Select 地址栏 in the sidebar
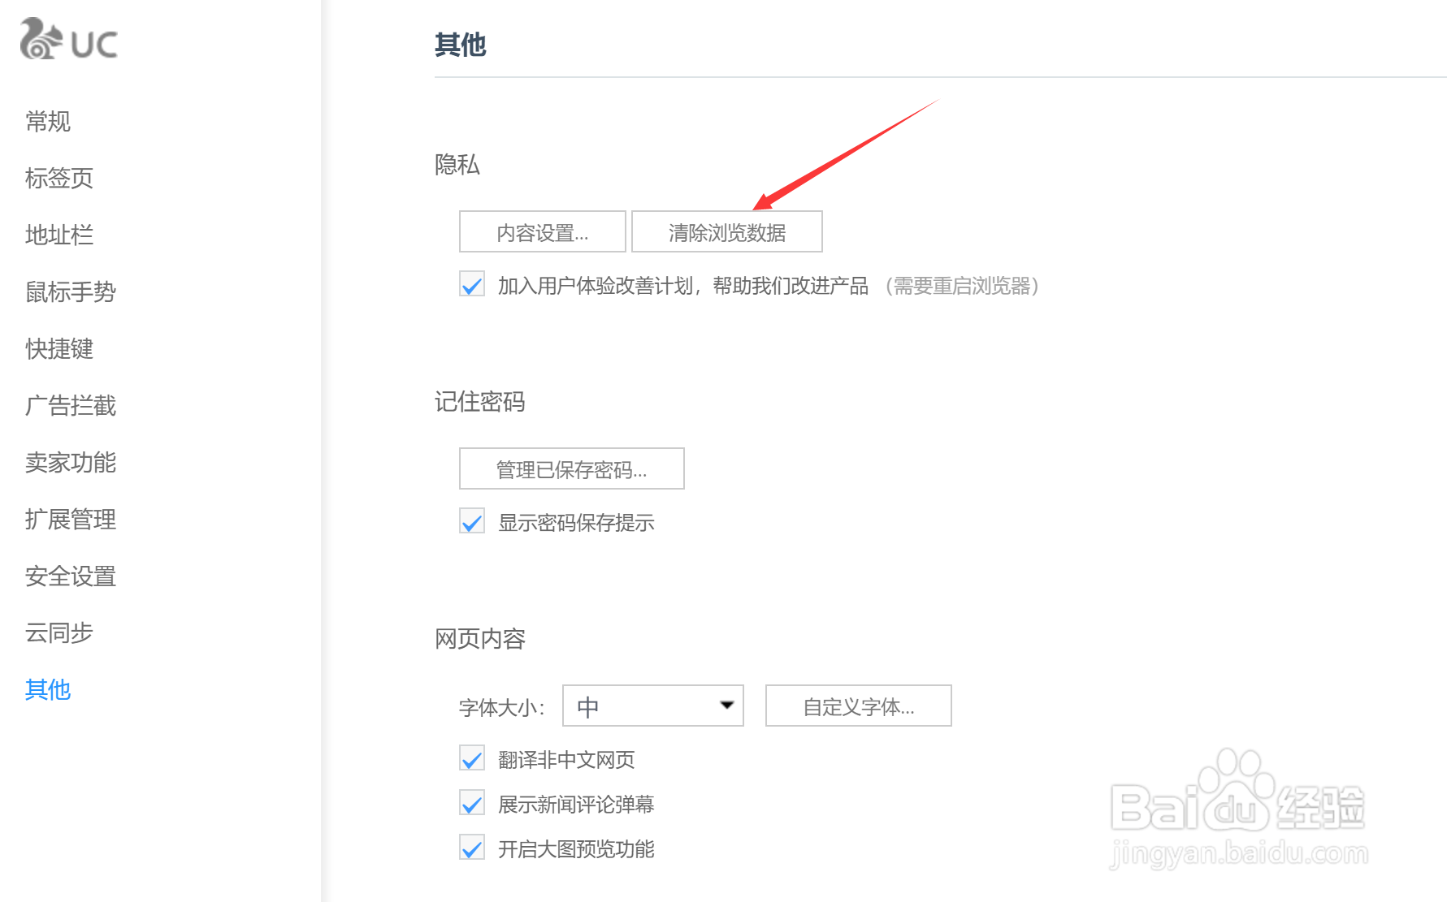Image resolution: width=1447 pixels, height=902 pixels. (x=58, y=235)
